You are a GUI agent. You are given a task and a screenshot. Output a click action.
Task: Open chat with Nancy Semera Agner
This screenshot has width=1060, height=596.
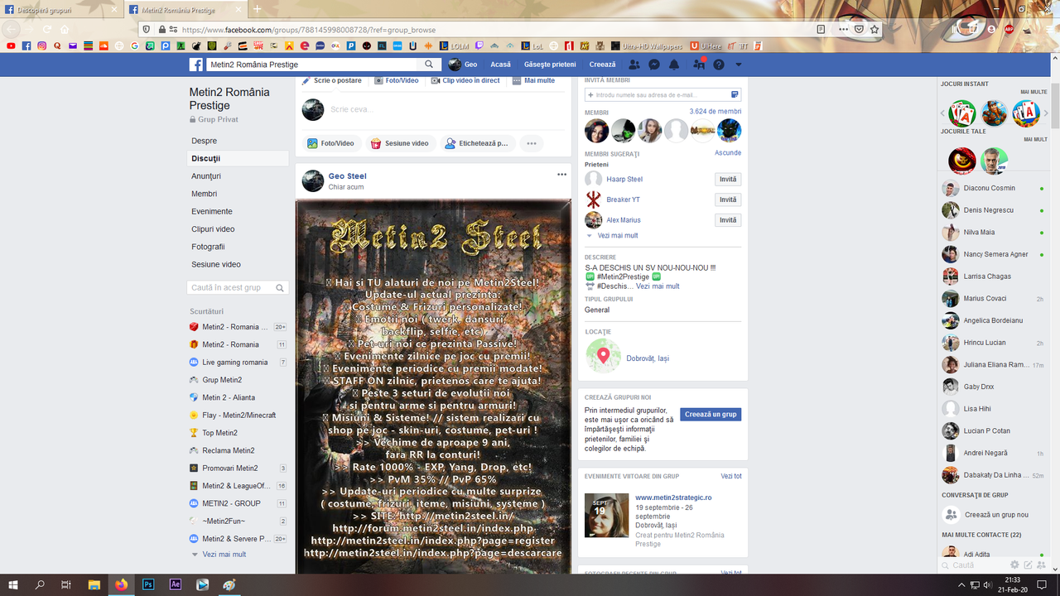(x=993, y=254)
